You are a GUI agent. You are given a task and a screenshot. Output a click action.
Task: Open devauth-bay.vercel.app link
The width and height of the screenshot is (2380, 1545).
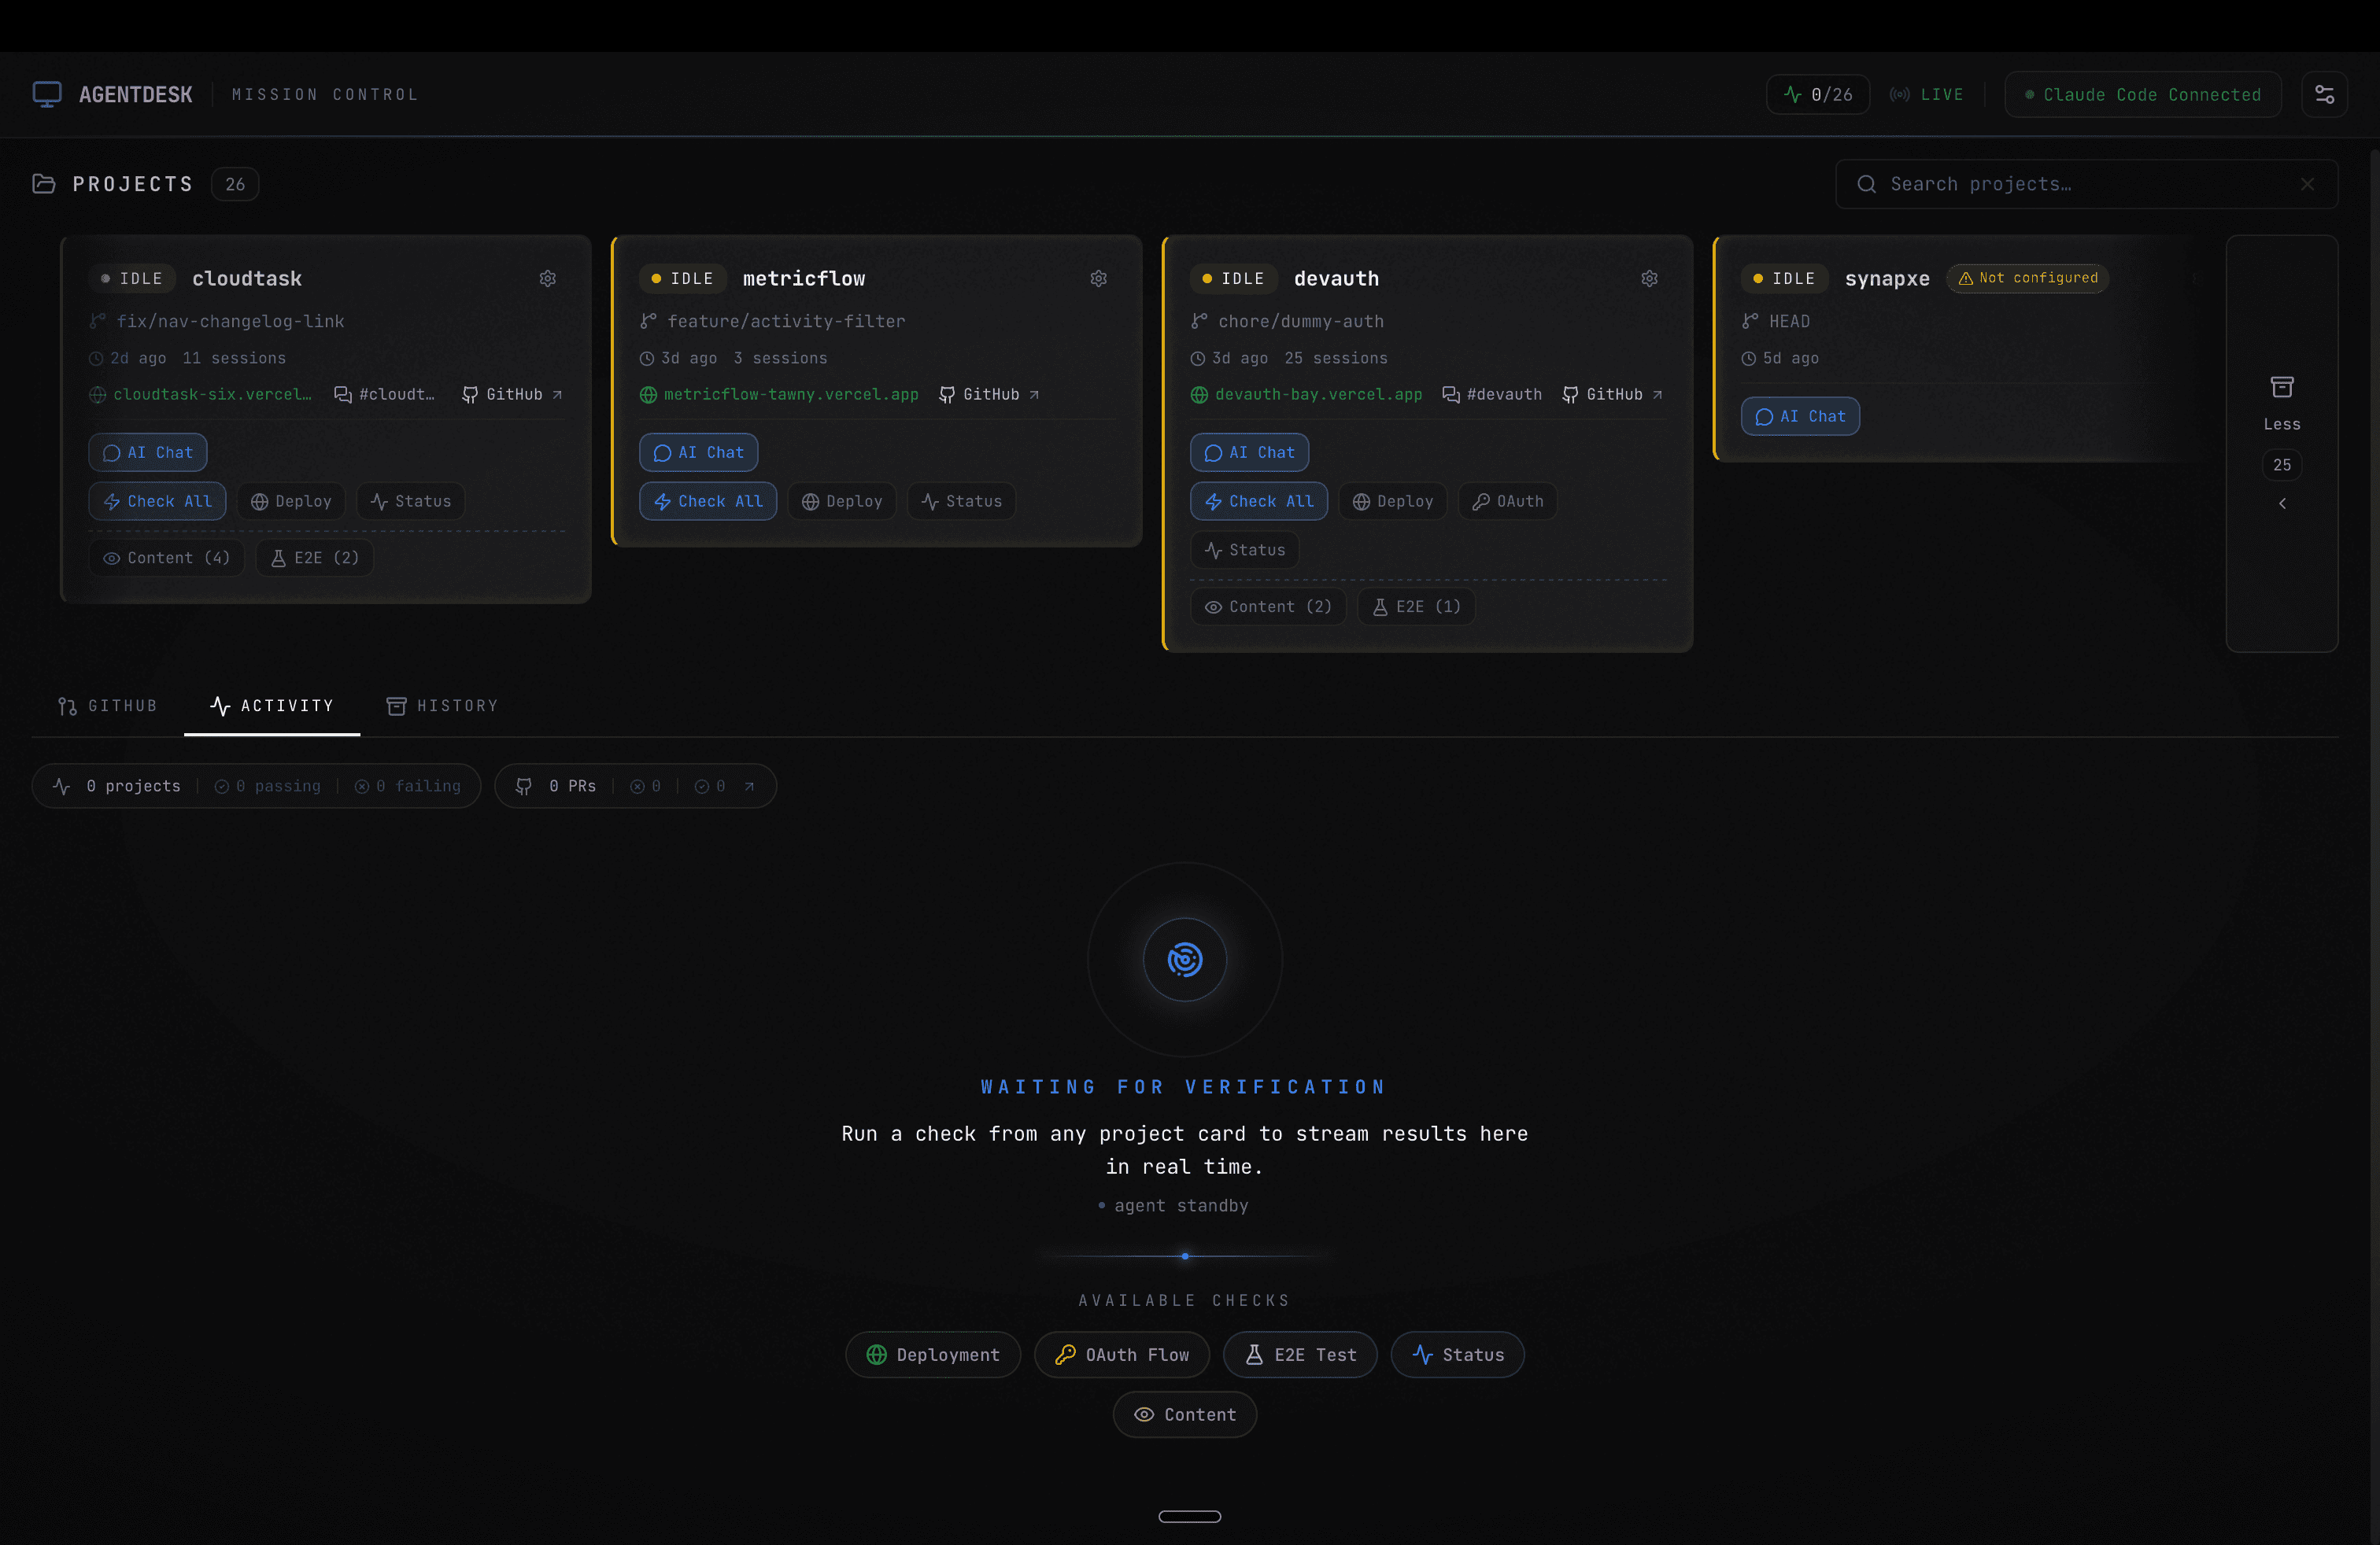coord(1307,395)
